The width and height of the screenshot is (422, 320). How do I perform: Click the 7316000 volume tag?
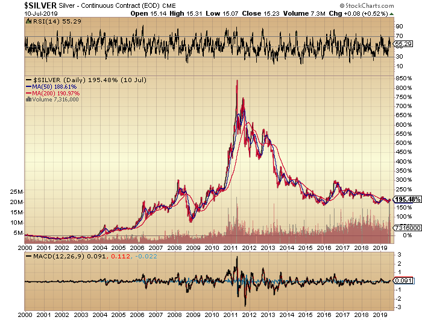coord(408,228)
